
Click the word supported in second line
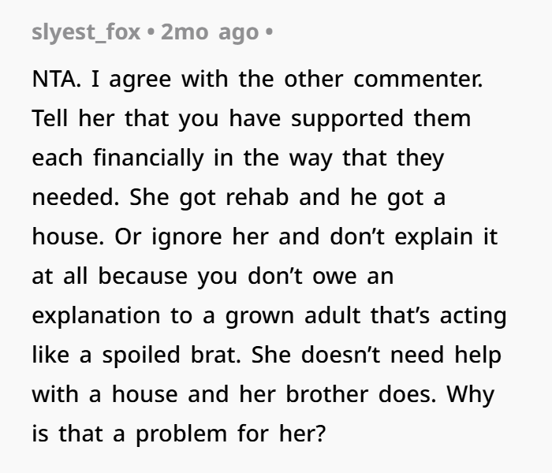click(x=347, y=119)
